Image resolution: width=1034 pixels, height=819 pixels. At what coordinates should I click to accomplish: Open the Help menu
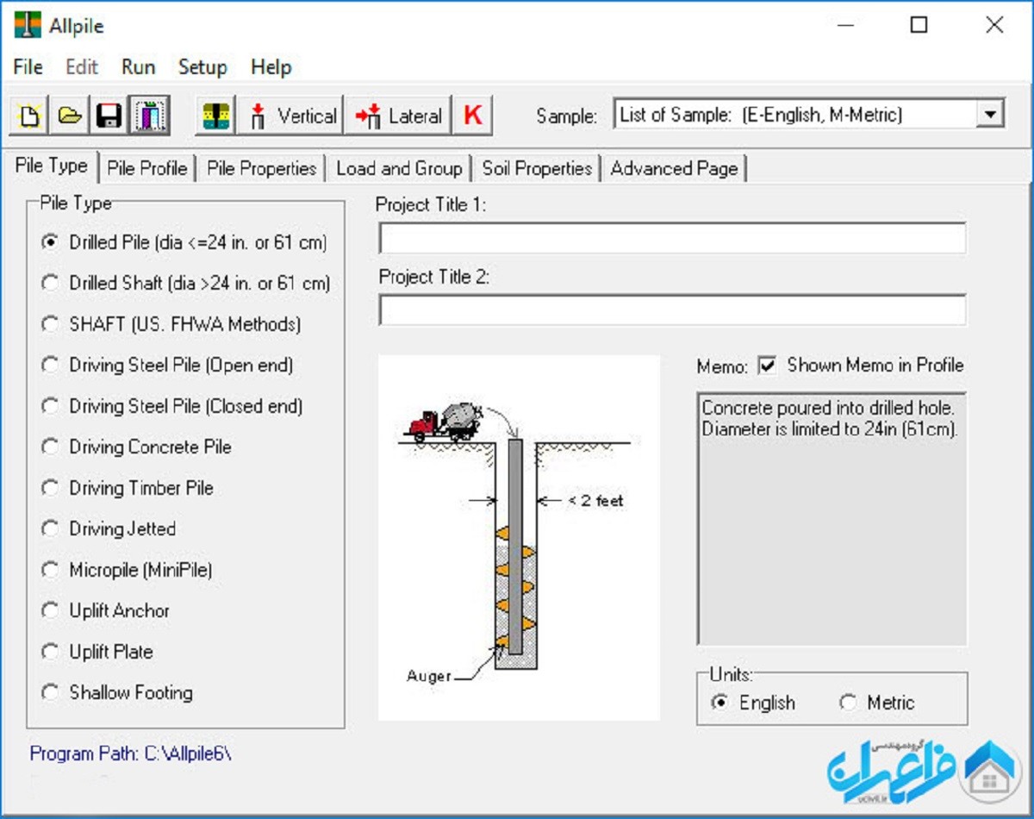pyautogui.click(x=271, y=67)
